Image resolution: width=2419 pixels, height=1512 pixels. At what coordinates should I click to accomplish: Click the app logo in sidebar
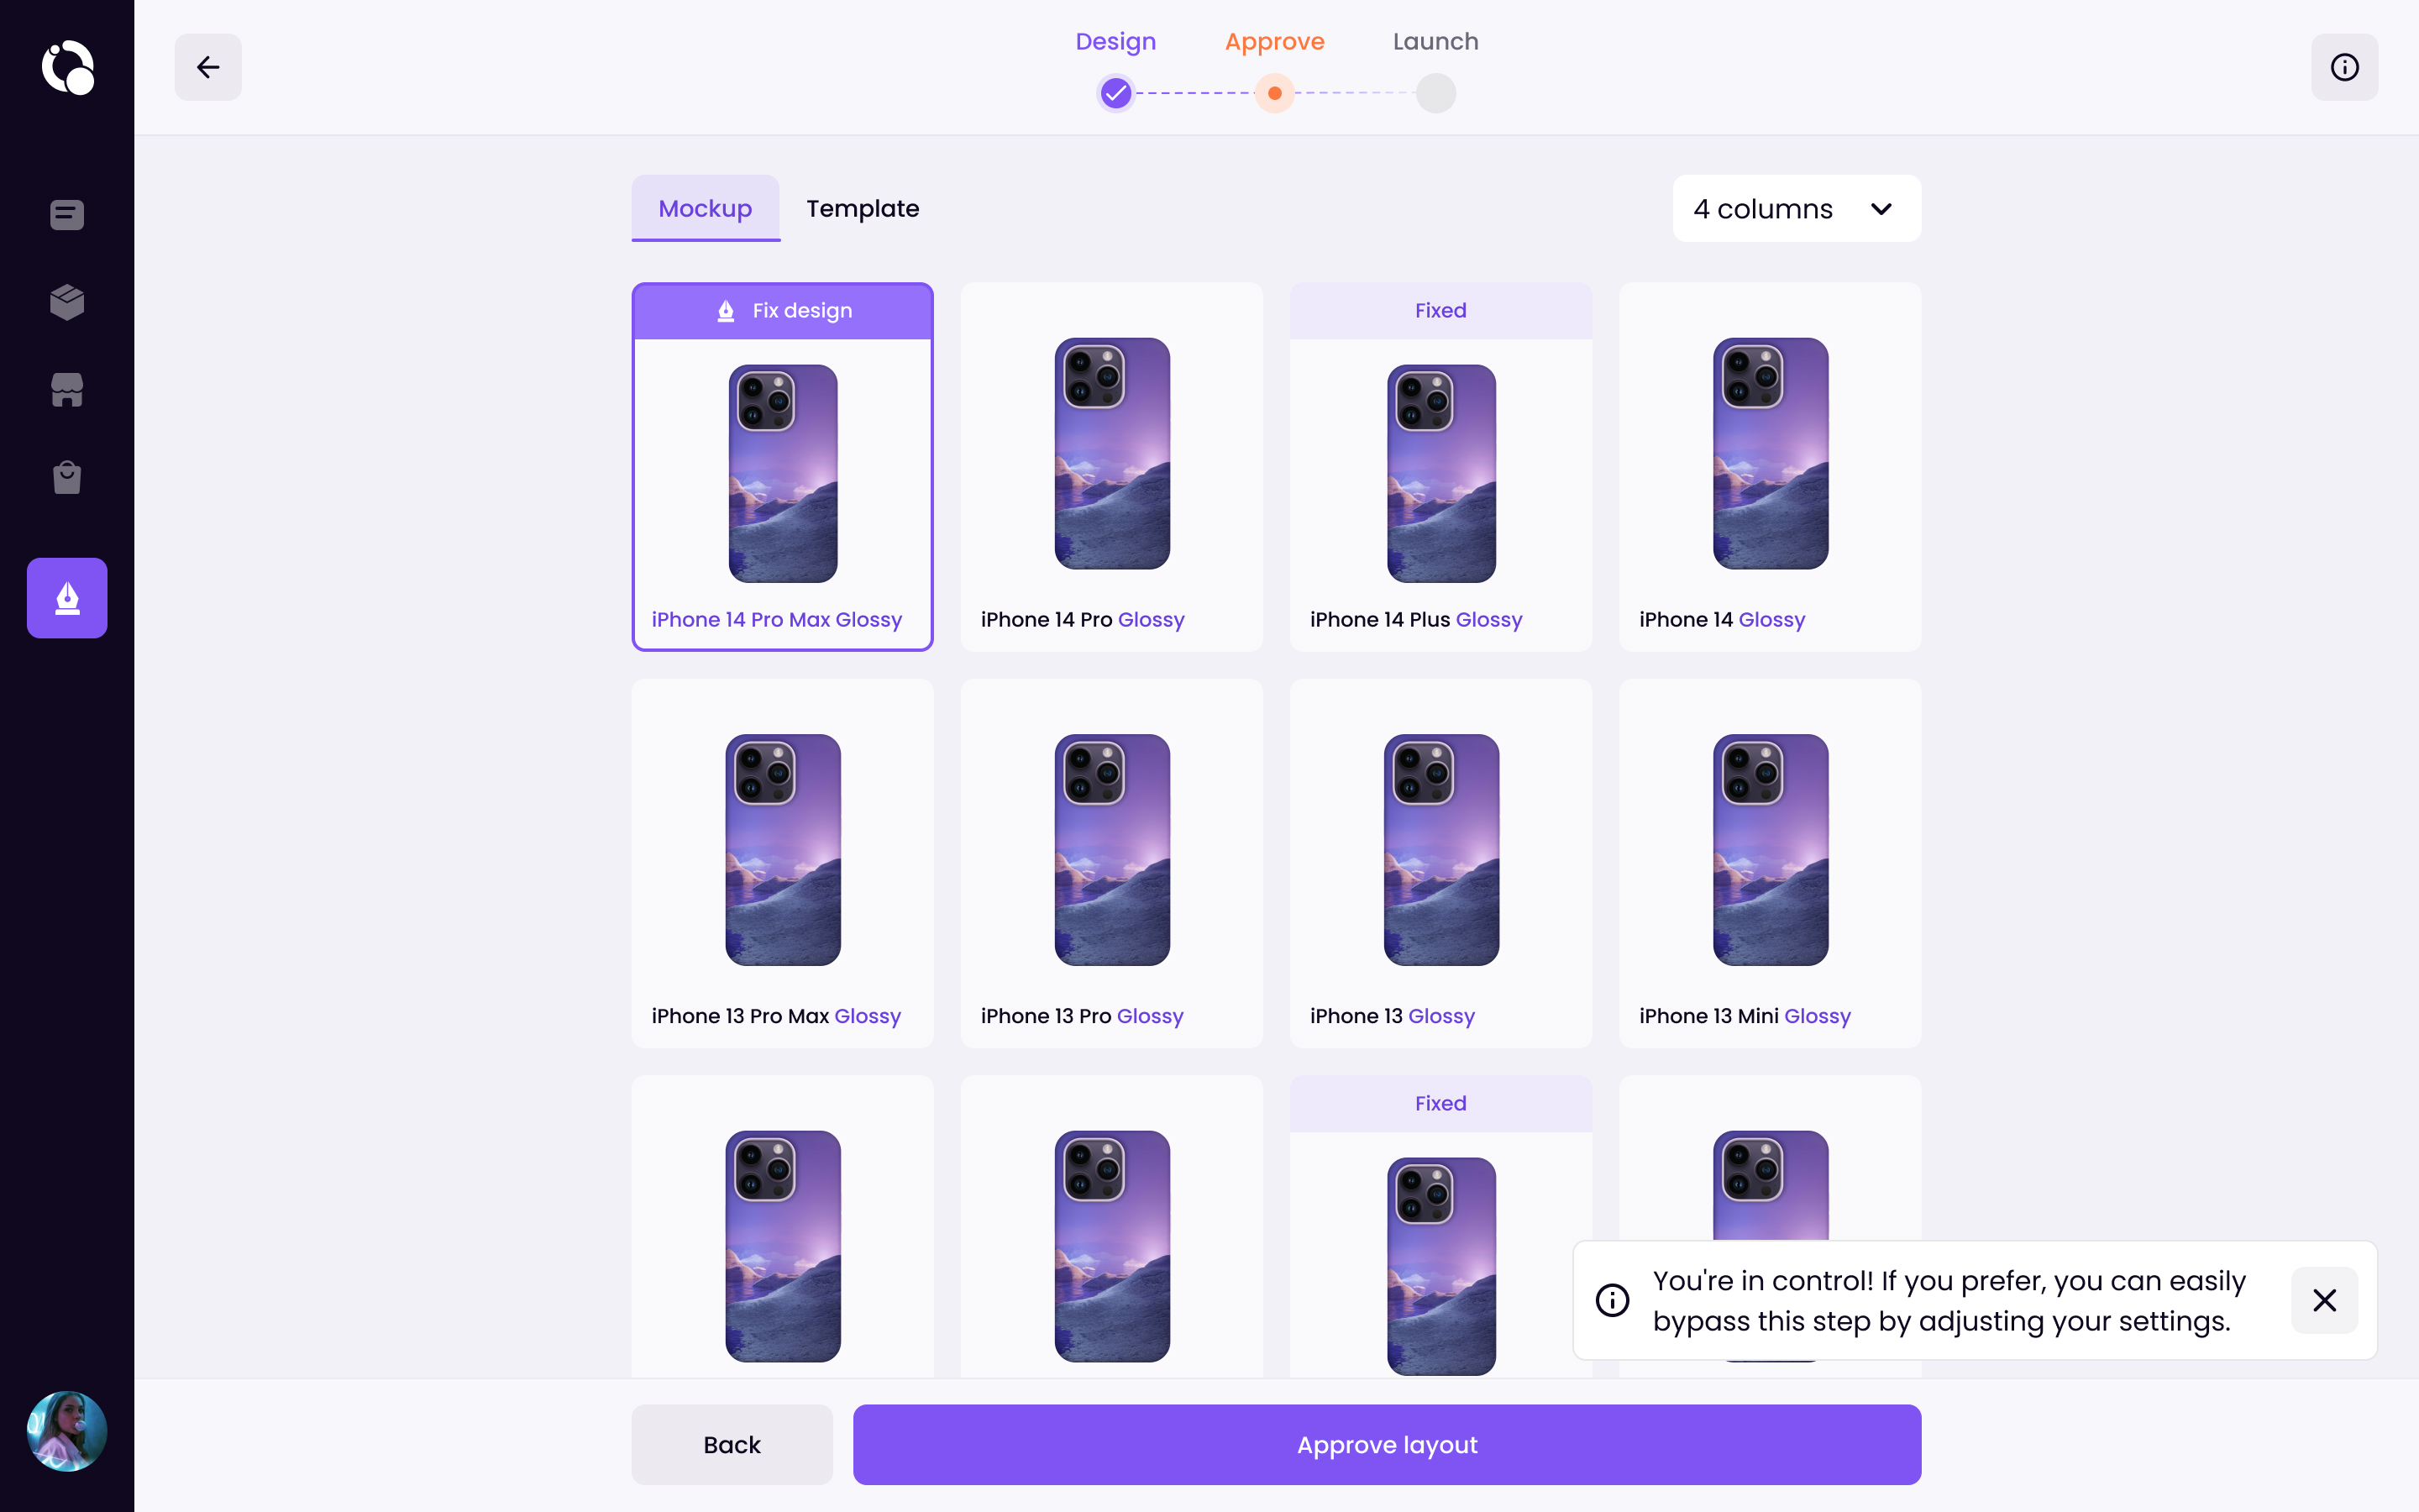[x=67, y=67]
